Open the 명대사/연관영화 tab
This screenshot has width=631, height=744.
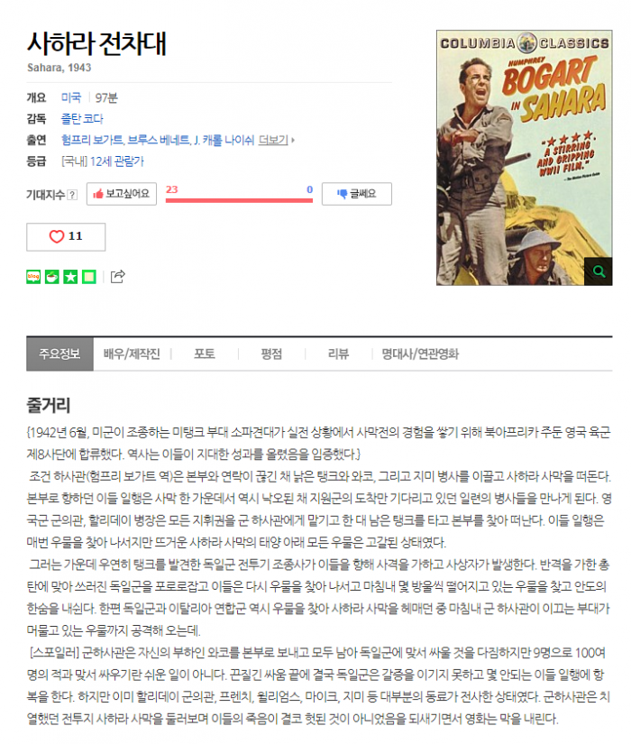click(420, 354)
